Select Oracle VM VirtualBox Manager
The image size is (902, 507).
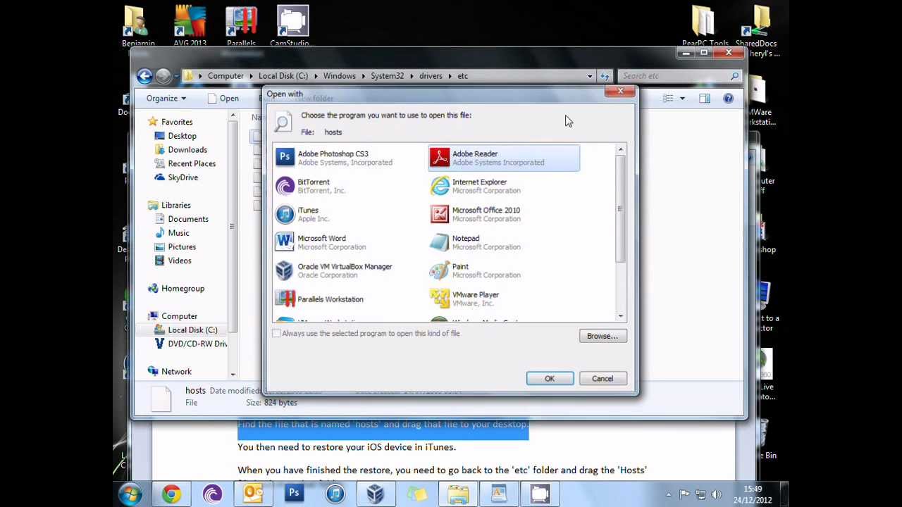point(345,270)
